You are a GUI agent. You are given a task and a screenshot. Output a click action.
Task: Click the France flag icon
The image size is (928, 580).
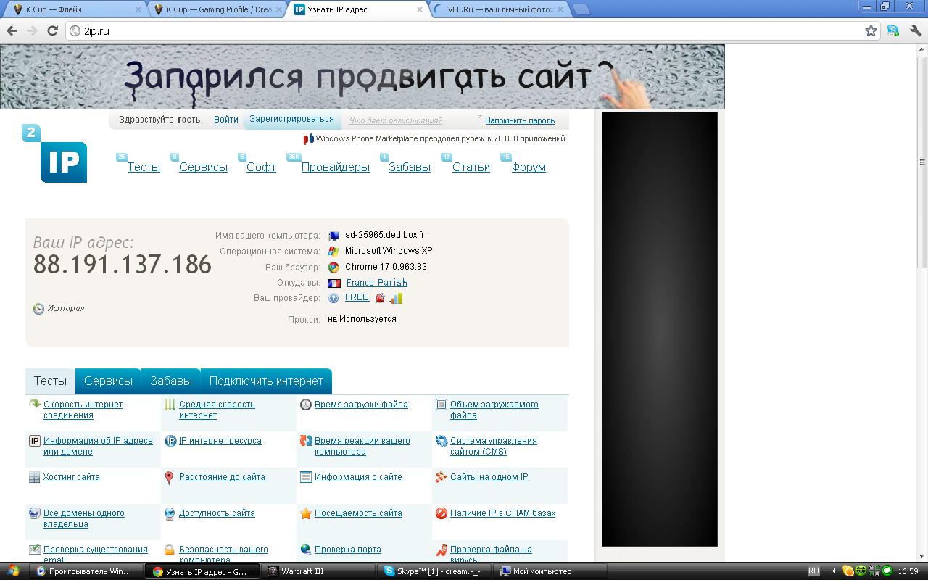[x=333, y=283]
